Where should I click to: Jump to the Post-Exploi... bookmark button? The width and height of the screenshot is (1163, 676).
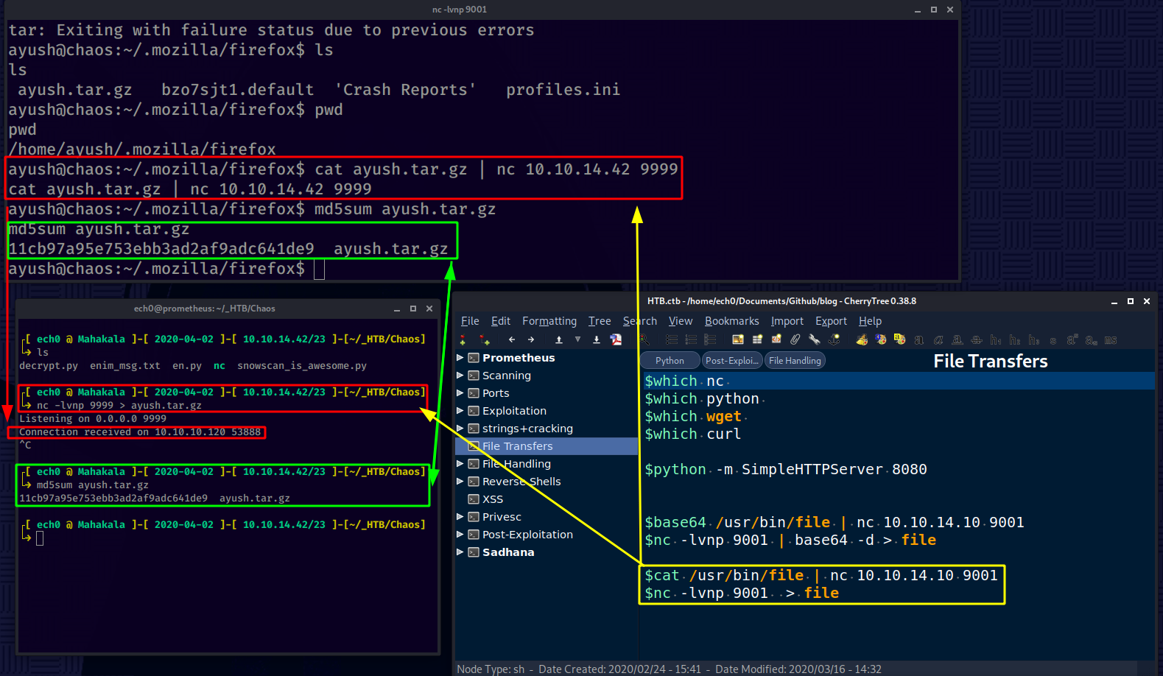(x=731, y=360)
